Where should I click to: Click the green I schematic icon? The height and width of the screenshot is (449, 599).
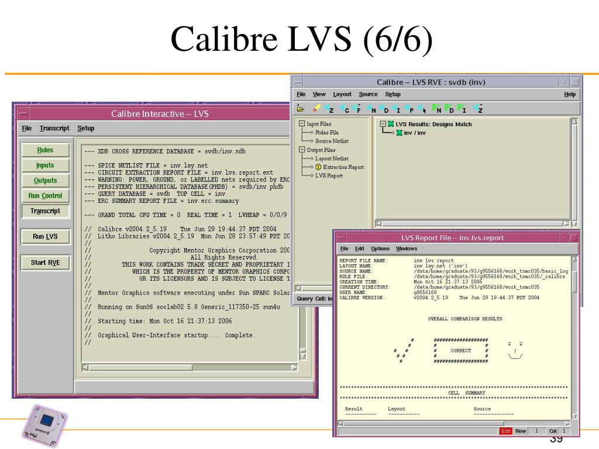click(x=462, y=109)
